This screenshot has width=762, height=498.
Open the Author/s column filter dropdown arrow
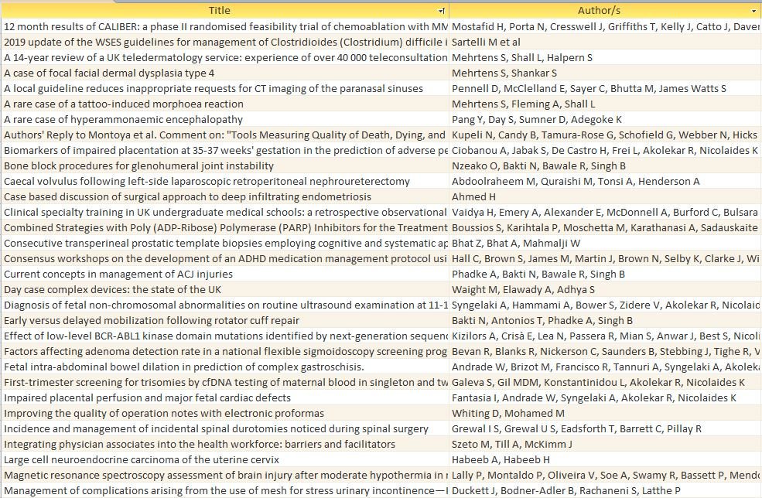tap(754, 11)
